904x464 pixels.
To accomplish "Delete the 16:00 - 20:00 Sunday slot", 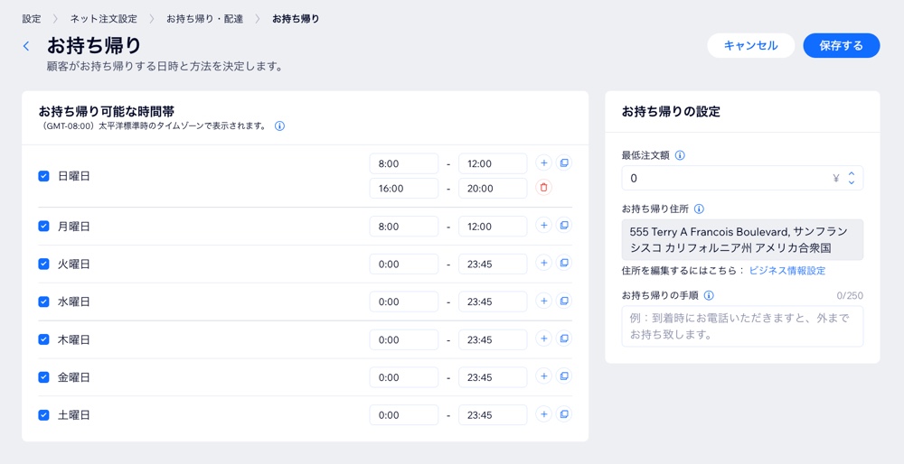I will 543,188.
